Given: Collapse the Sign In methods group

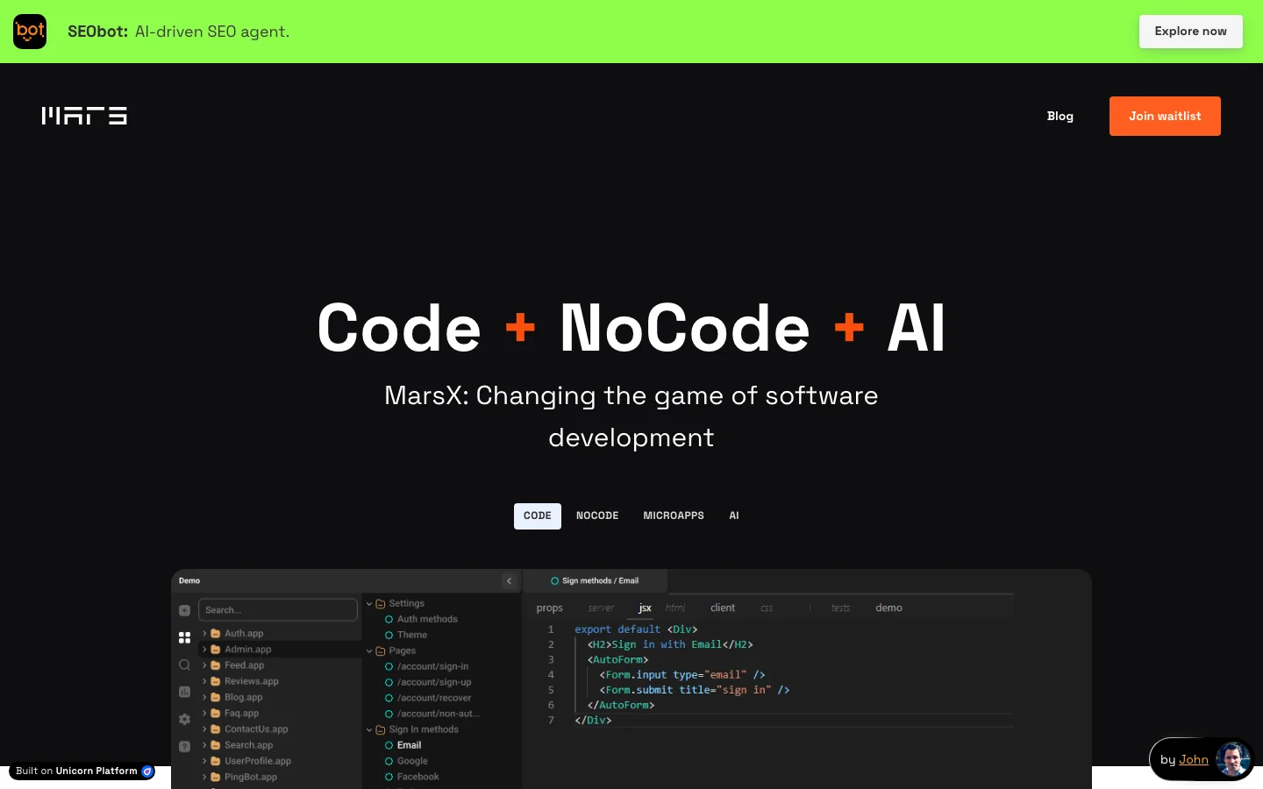Looking at the screenshot, I should (369, 729).
